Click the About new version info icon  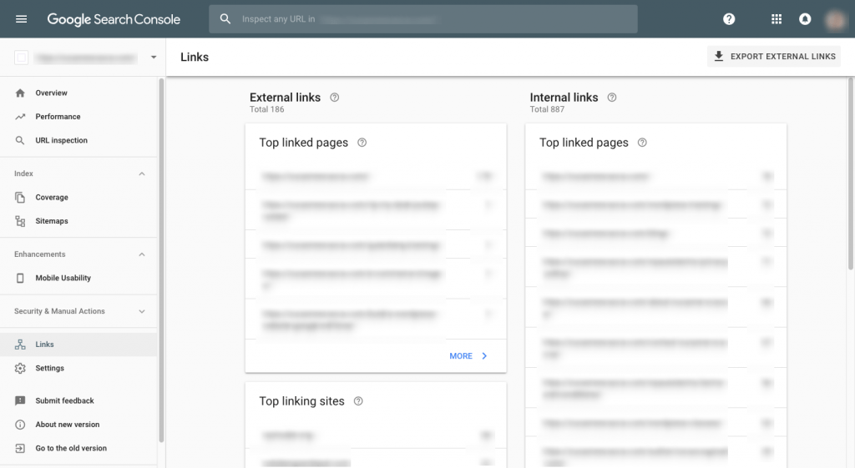pos(20,425)
